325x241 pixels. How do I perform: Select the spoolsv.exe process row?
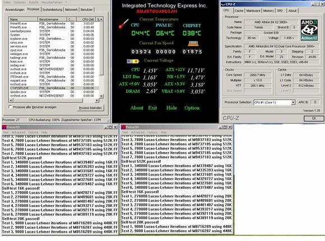point(54,92)
